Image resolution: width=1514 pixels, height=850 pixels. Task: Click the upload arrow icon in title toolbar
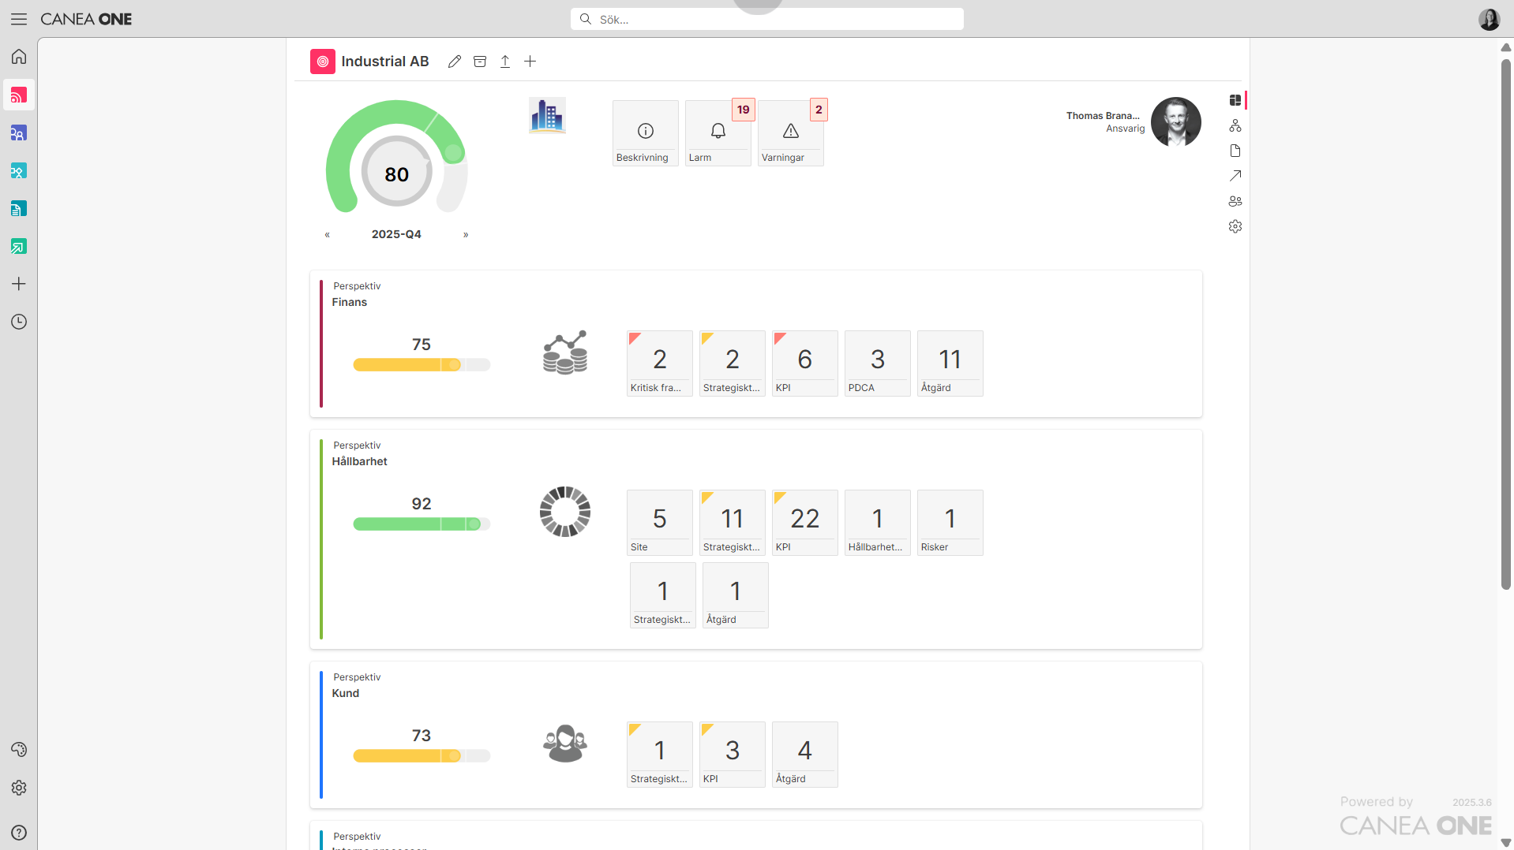tap(505, 62)
